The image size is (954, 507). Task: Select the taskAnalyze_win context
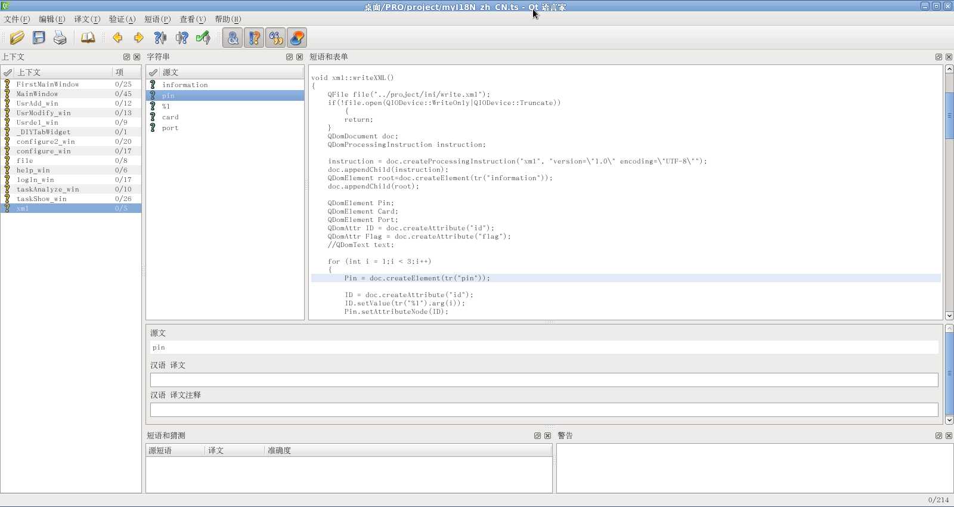[x=71, y=189]
